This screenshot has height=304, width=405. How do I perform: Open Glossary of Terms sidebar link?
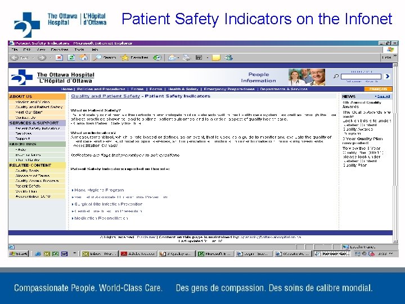(32, 176)
